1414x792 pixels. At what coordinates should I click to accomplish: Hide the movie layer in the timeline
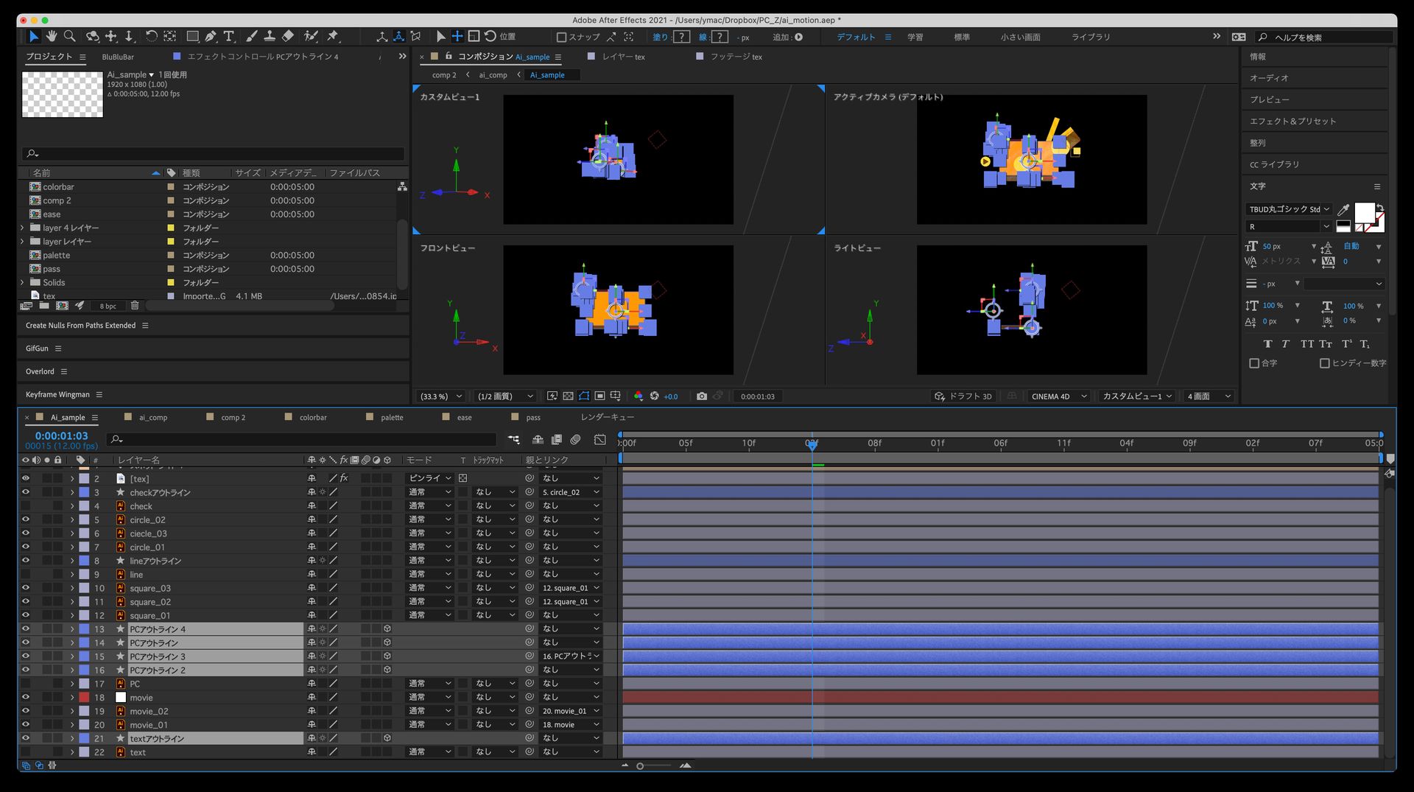pyautogui.click(x=26, y=697)
